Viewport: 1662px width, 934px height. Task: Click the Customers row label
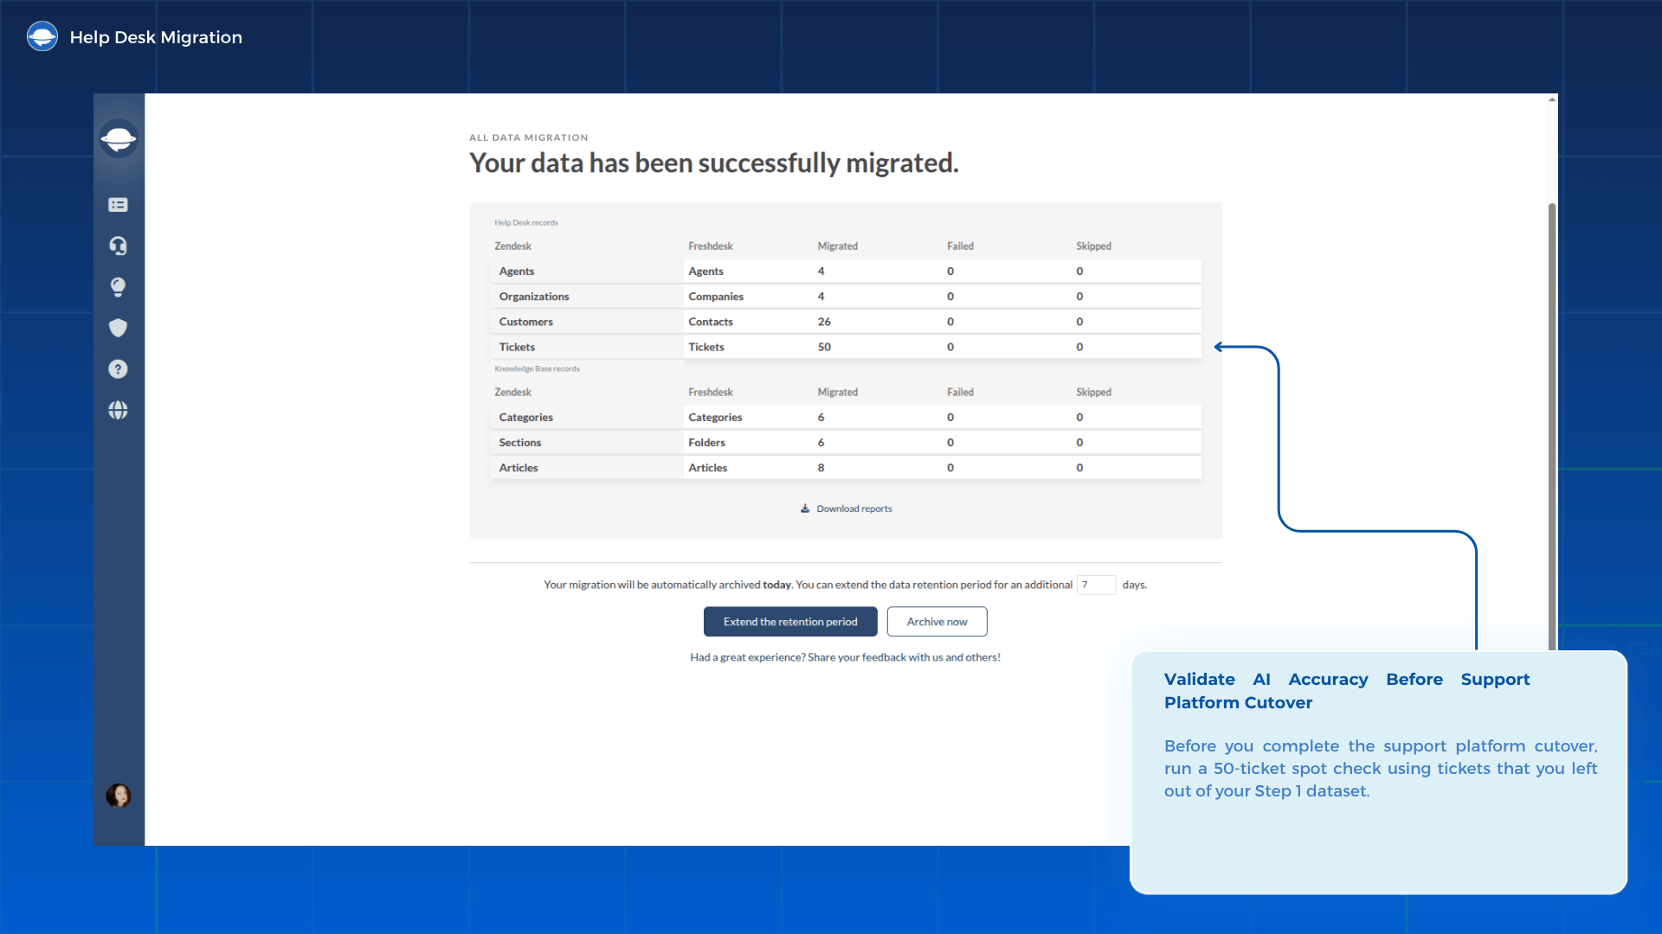point(525,322)
